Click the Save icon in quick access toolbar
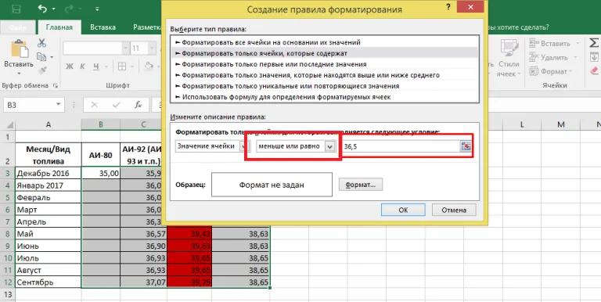This screenshot has height=302, width=601. tap(16, 9)
